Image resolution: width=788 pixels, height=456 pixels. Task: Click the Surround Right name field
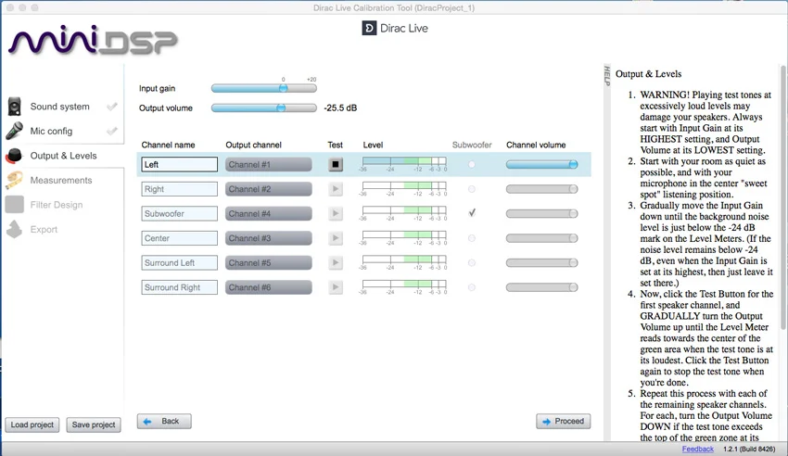click(x=180, y=287)
